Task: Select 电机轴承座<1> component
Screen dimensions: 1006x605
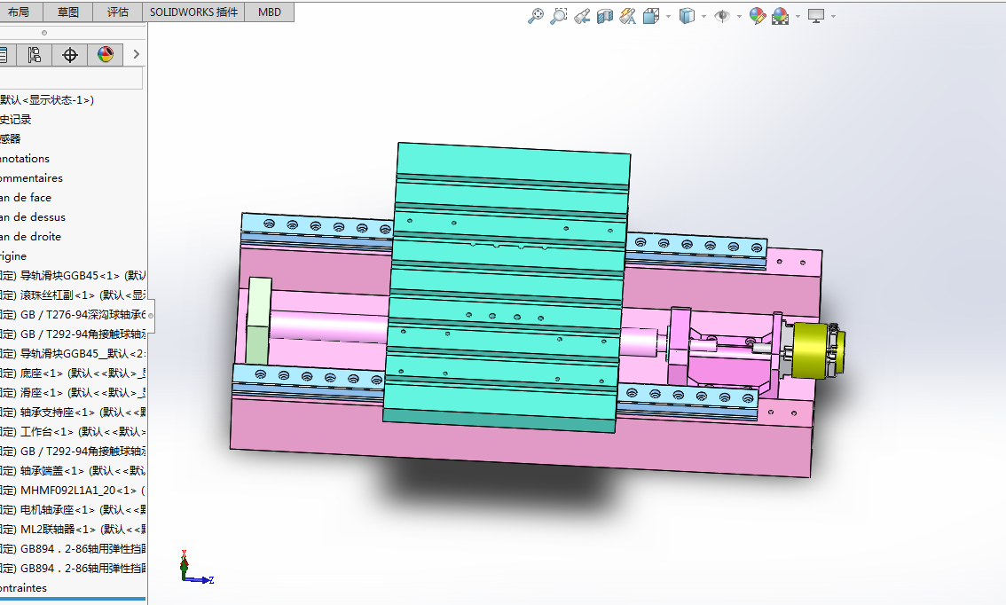Action: (73, 509)
